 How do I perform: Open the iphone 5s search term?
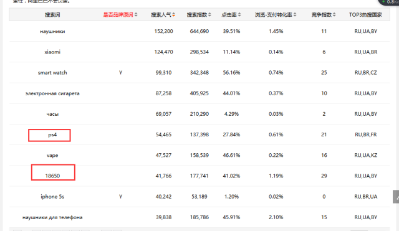point(52,197)
